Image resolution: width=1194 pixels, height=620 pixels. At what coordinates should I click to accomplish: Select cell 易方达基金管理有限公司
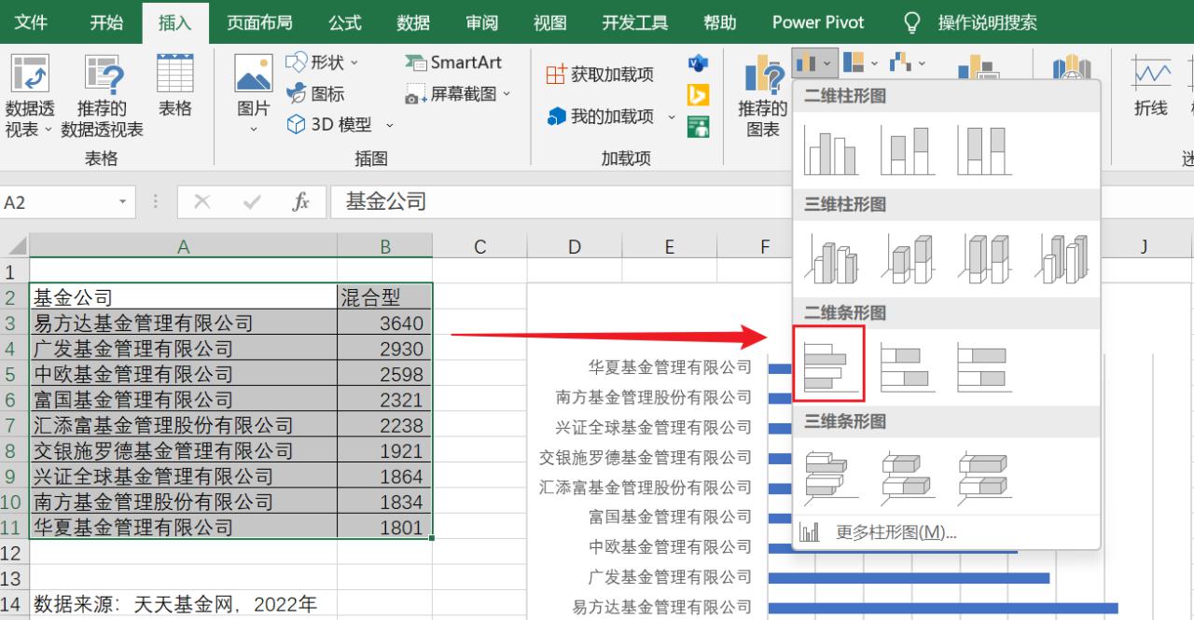(x=183, y=324)
